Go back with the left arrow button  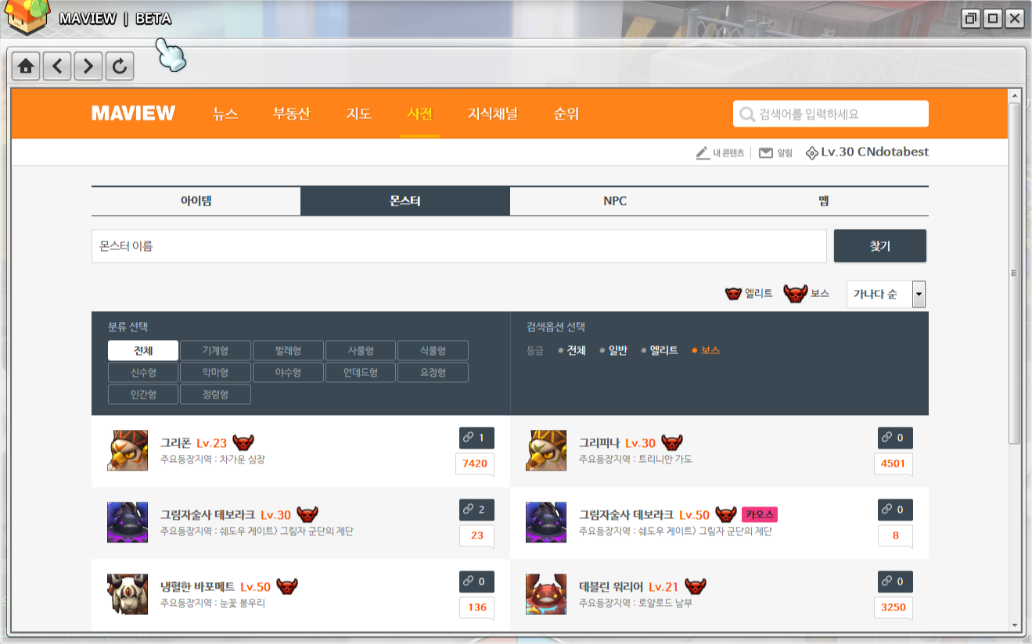57,66
